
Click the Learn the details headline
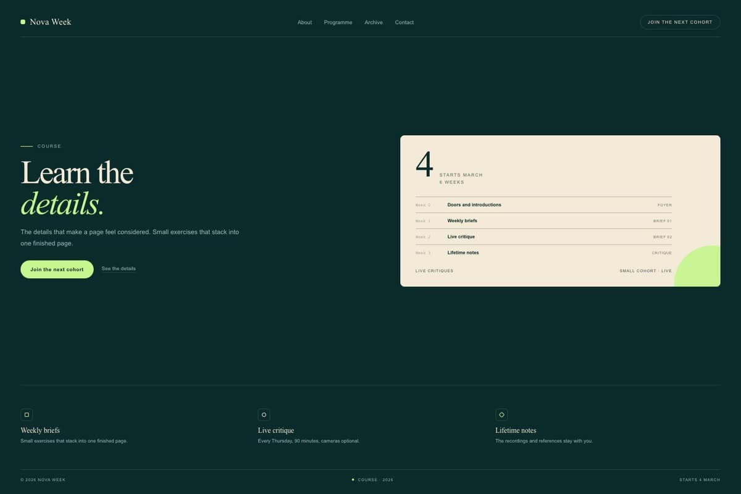[x=77, y=188]
